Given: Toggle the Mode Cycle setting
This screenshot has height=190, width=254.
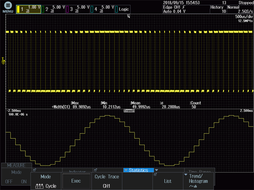Looking at the screenshot, I should pyautogui.click(x=46, y=181).
